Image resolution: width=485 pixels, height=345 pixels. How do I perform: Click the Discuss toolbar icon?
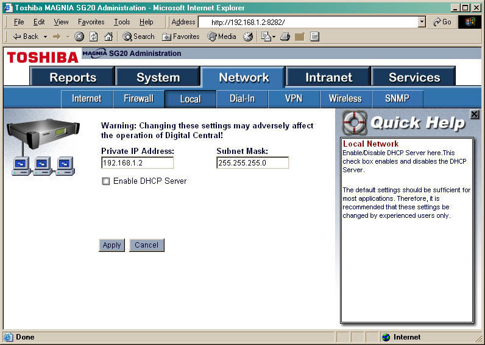314,37
